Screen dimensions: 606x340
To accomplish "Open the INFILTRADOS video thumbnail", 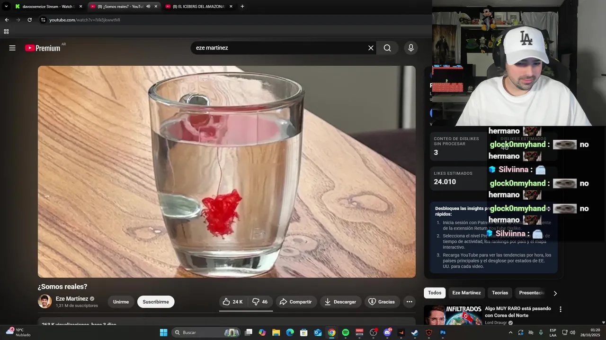I will tap(452, 315).
